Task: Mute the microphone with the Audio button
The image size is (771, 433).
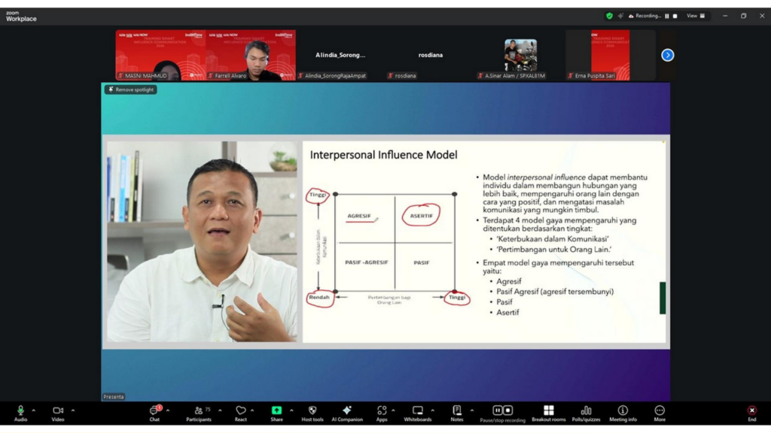Action: [20, 413]
